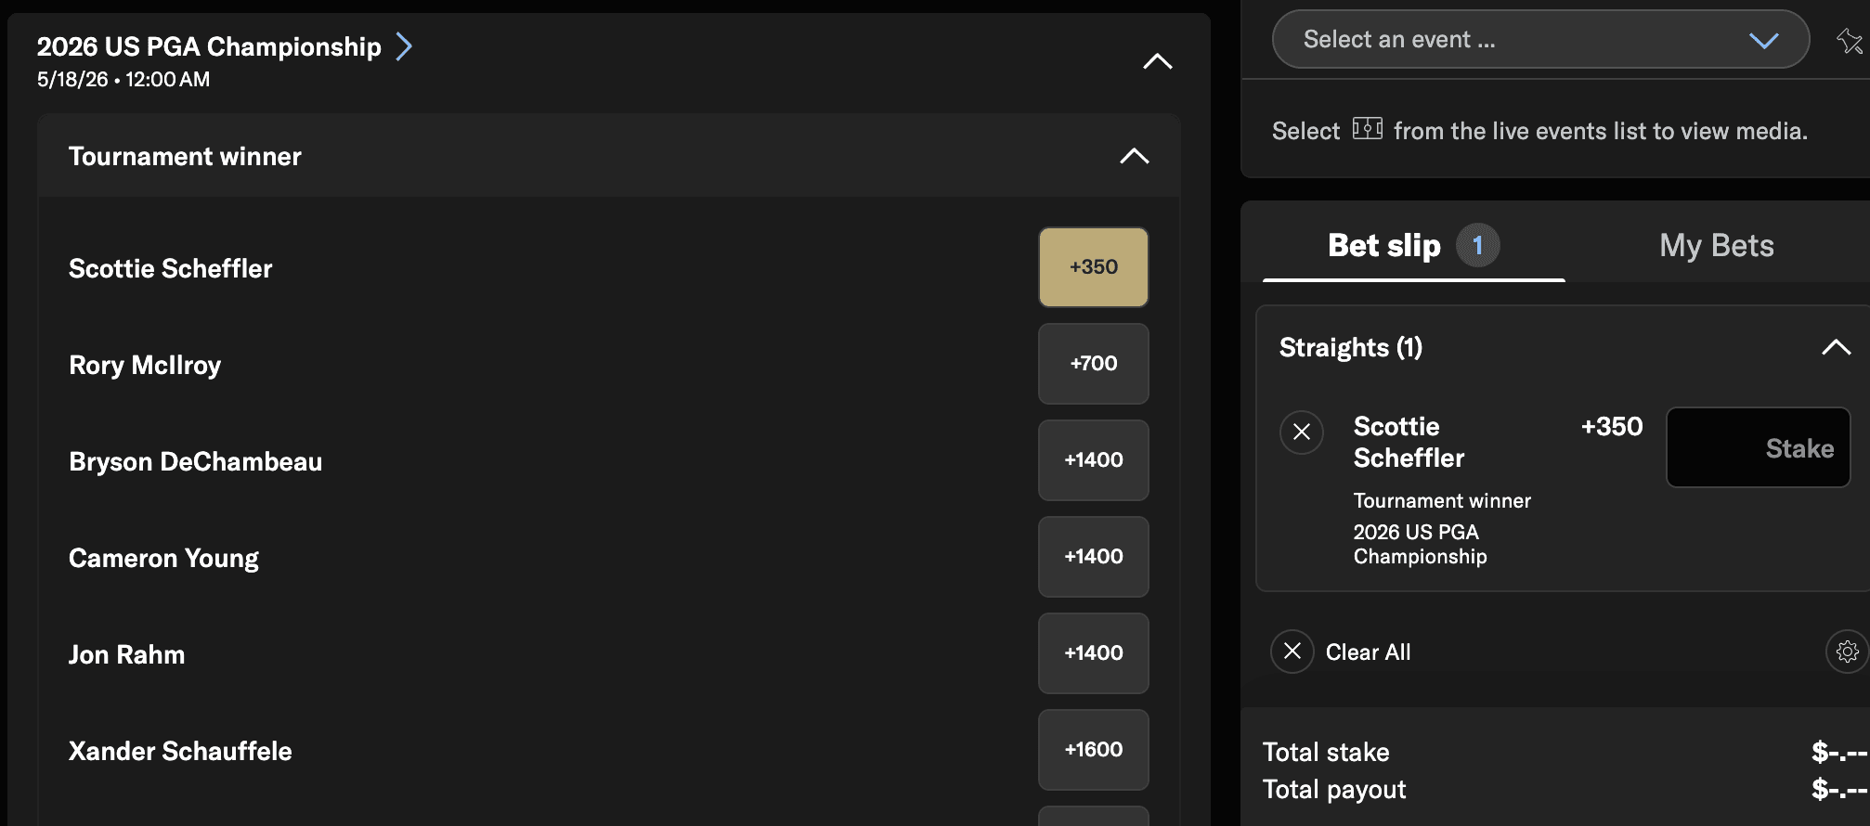Click the Tournament winner heading text
The image size is (1870, 826).
pyautogui.click(x=185, y=156)
